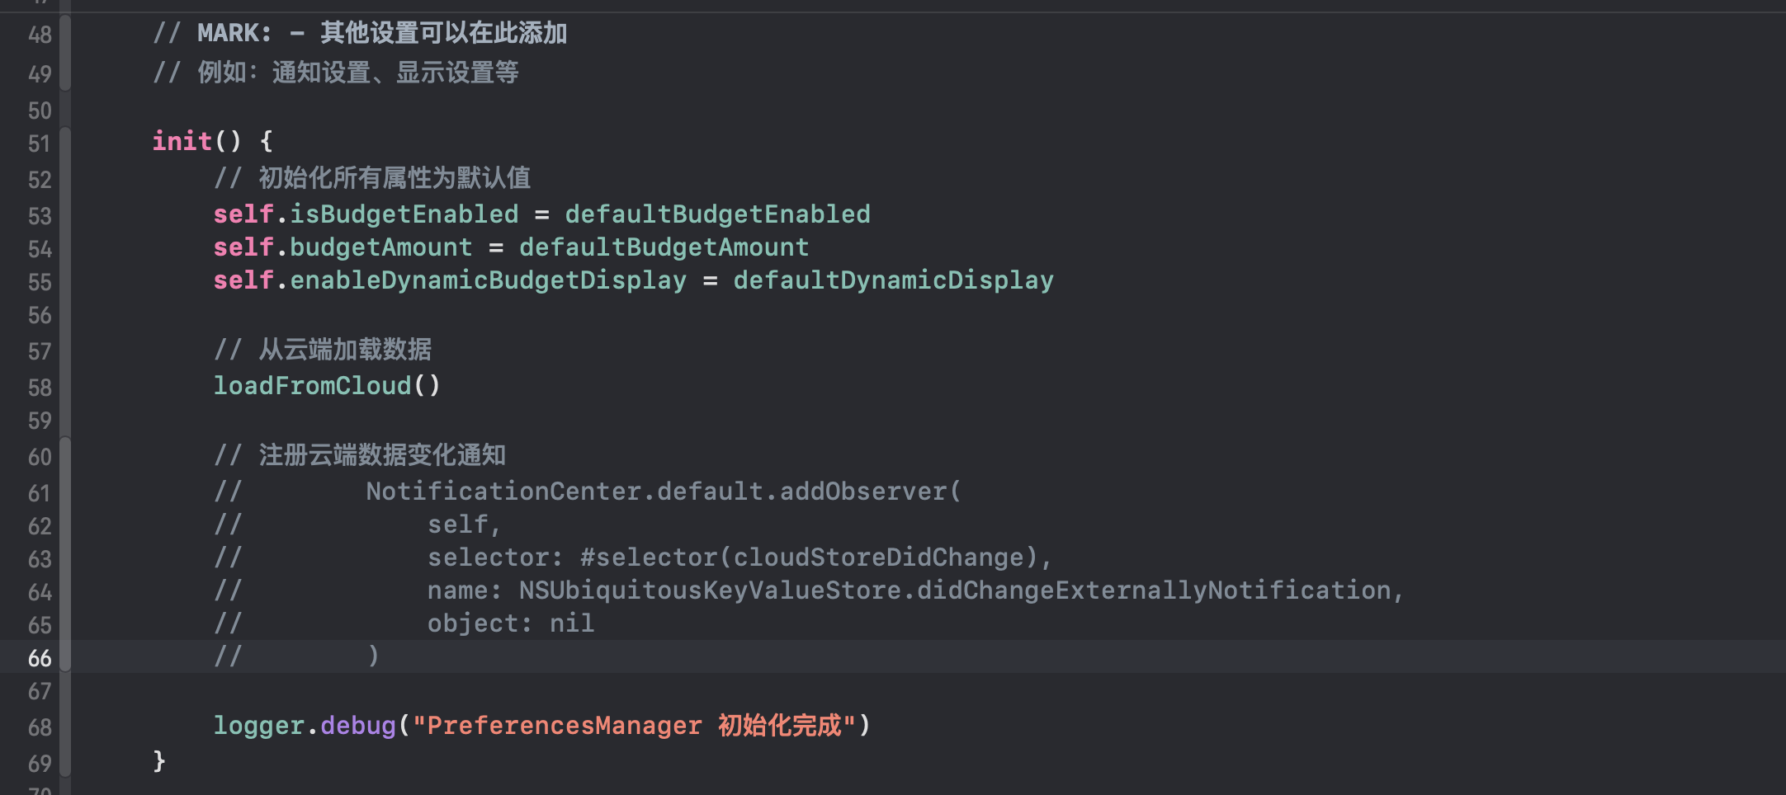Screen dimensions: 1786x795
Task: Click the debug method call
Action: click(357, 726)
